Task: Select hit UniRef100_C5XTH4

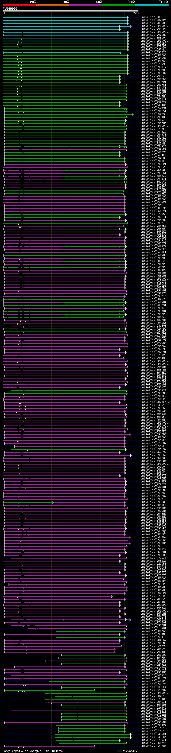Action: tap(153, 96)
